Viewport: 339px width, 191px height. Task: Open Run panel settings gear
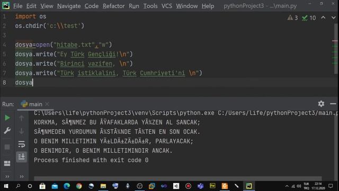(321, 104)
